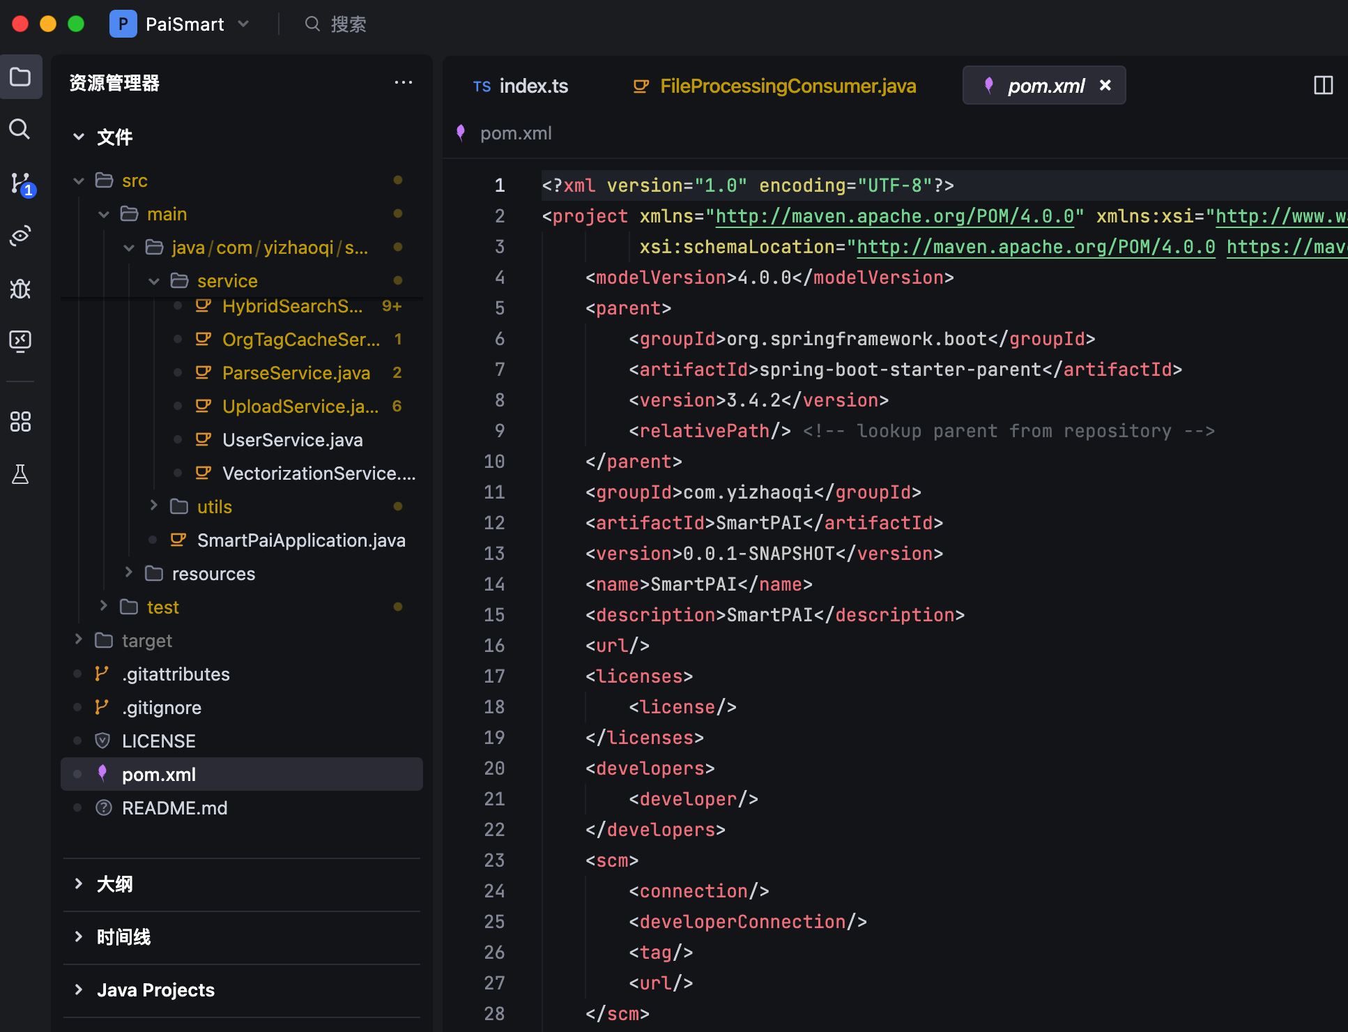Click the 3.4.2 version value

[753, 400]
